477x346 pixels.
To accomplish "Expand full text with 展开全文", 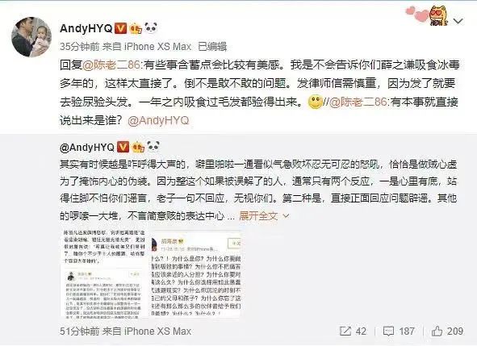I will [258, 215].
